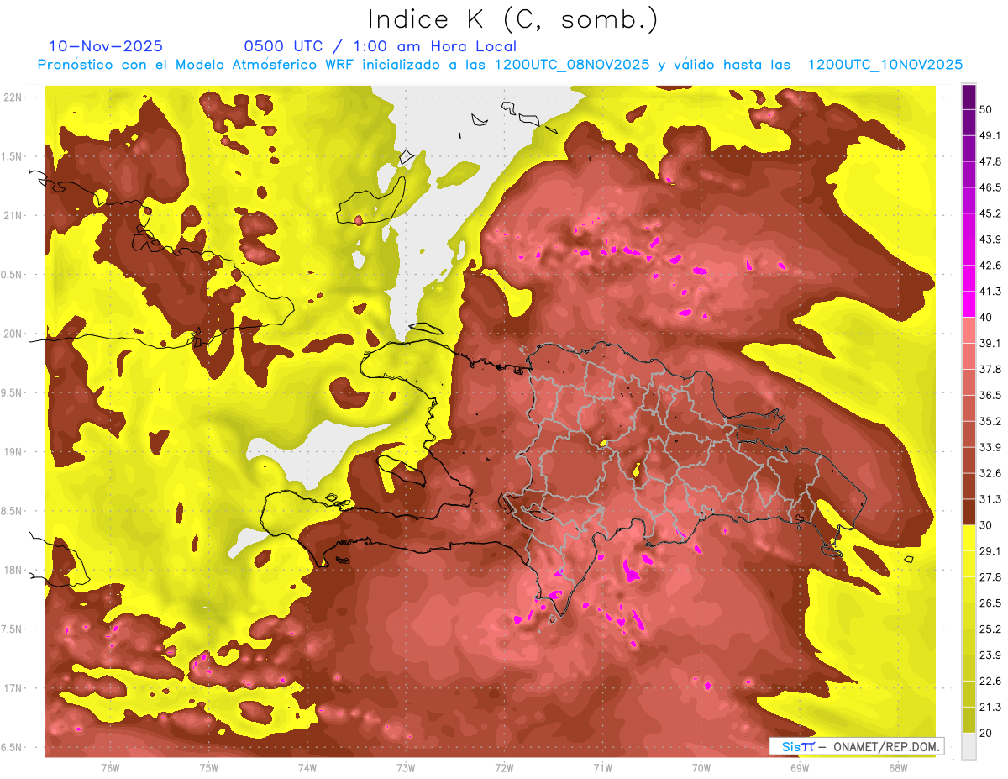Select the '36.5' value on the color scale
The image size is (1008, 779).
click(990, 395)
